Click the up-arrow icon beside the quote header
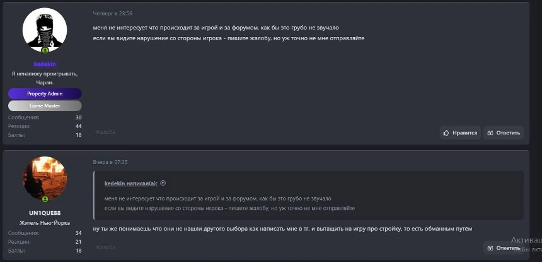542x262 pixels. pyautogui.click(x=163, y=183)
